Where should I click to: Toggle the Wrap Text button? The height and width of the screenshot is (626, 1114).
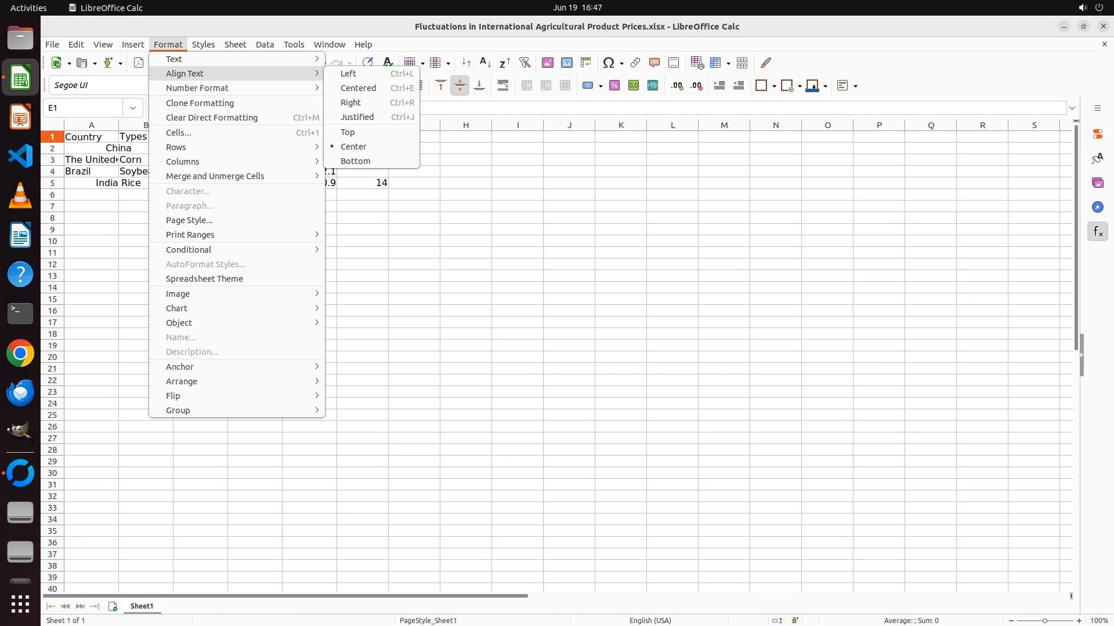(x=503, y=86)
